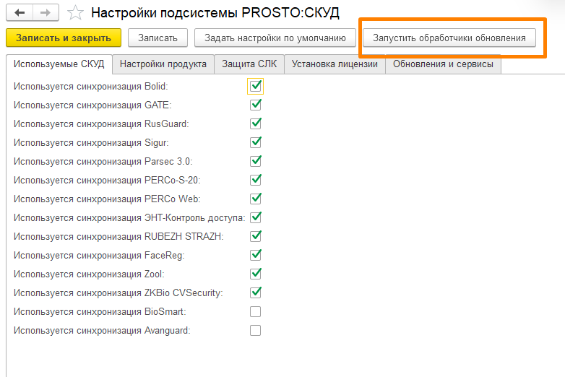This screenshot has width=565, height=377.
Task: Add page to favorites with star
Action: click(x=75, y=13)
